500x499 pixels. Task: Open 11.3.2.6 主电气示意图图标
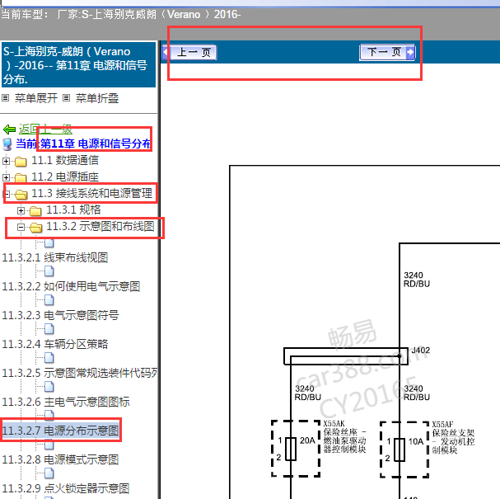[66, 402]
